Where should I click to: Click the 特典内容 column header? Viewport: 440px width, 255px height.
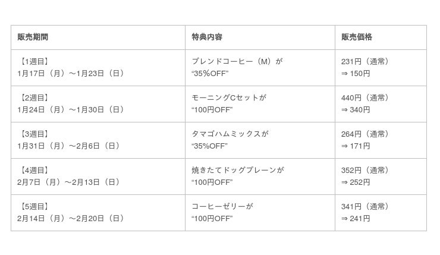point(207,37)
